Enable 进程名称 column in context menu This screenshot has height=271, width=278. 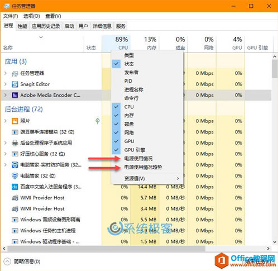pyautogui.click(x=147, y=89)
